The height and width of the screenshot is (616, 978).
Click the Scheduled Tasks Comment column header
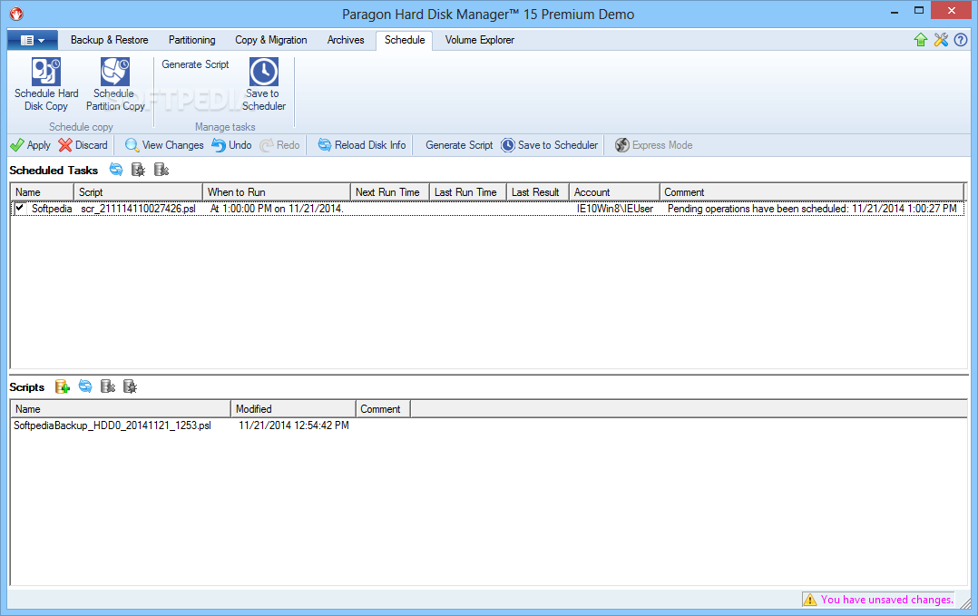coord(812,192)
